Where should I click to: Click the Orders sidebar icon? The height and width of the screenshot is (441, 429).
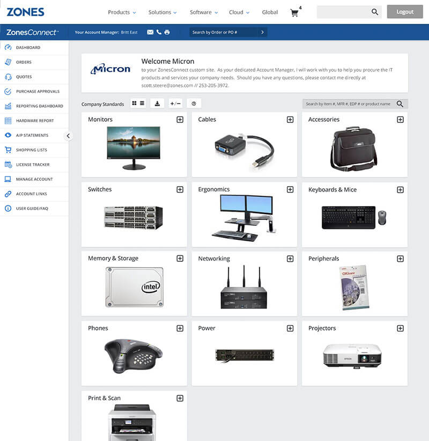coord(8,62)
